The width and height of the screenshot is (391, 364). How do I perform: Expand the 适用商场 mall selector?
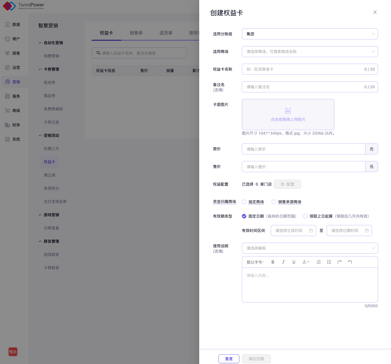[x=310, y=52]
